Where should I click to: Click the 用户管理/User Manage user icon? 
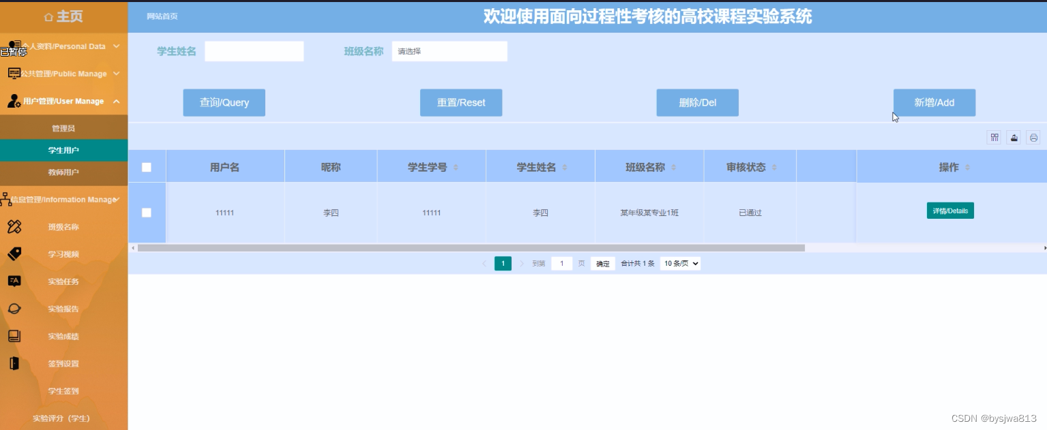point(14,101)
